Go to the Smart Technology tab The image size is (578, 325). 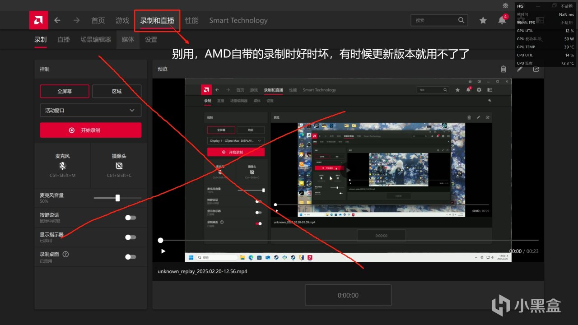coord(238,20)
